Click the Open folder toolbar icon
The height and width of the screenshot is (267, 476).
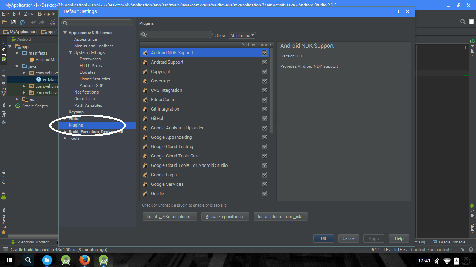point(5,22)
